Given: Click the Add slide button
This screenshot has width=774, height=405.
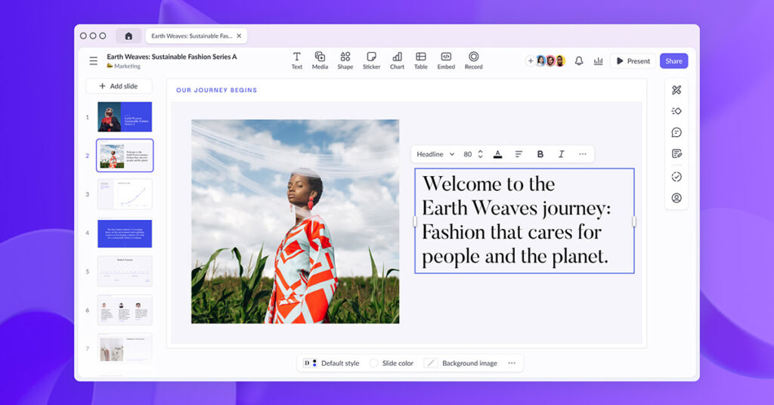Looking at the screenshot, I should (119, 86).
